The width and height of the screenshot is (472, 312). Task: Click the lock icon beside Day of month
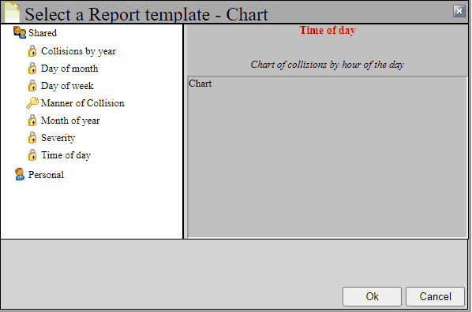pyautogui.click(x=32, y=69)
